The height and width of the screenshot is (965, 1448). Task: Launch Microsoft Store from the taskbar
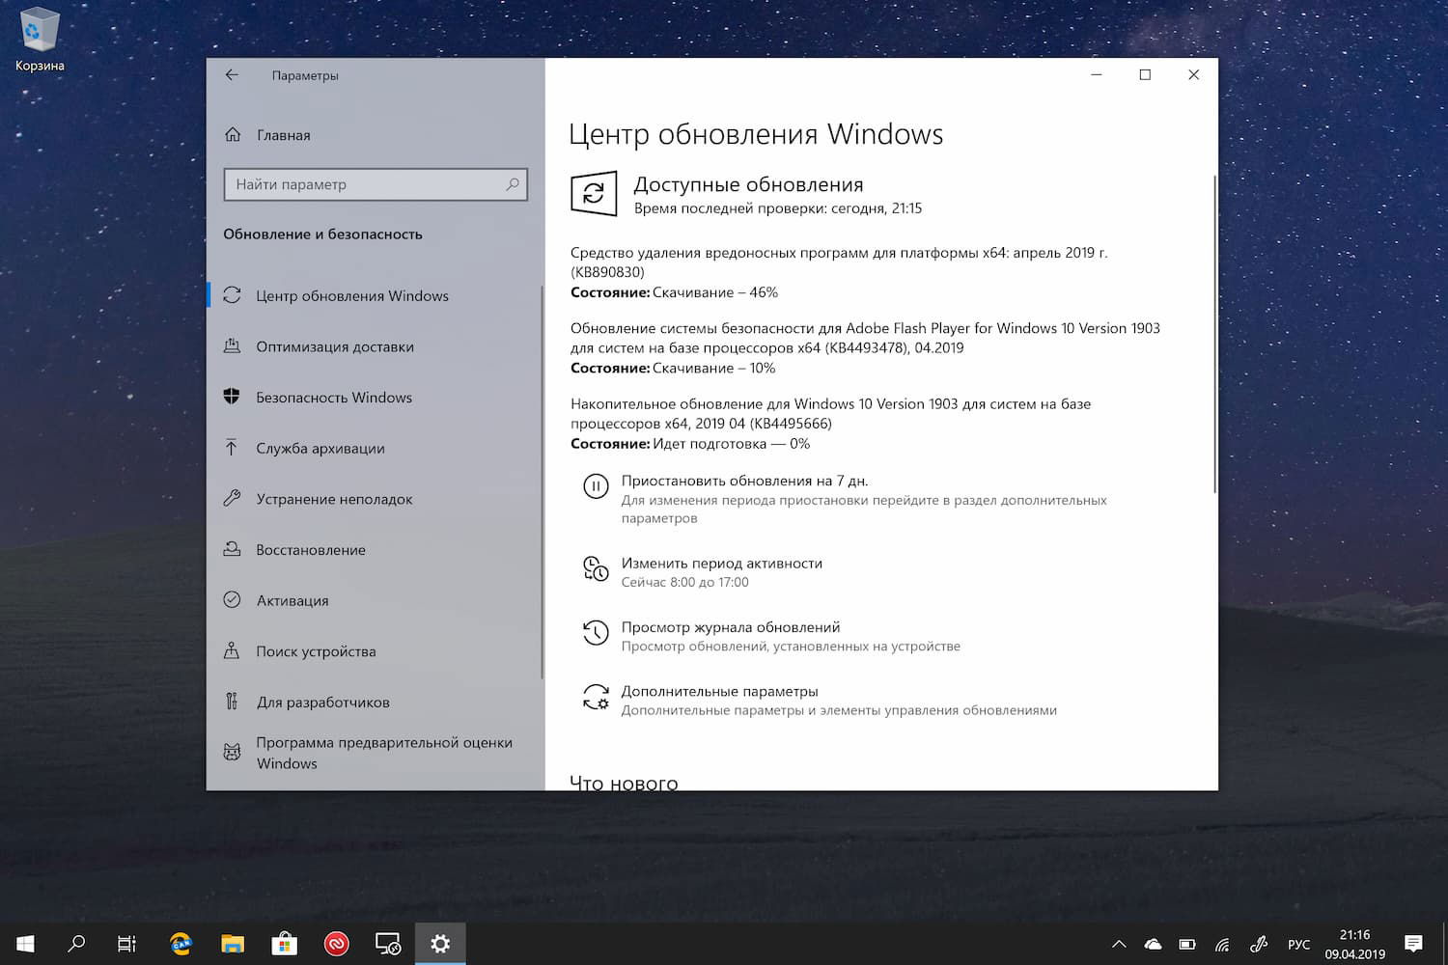pos(284,943)
